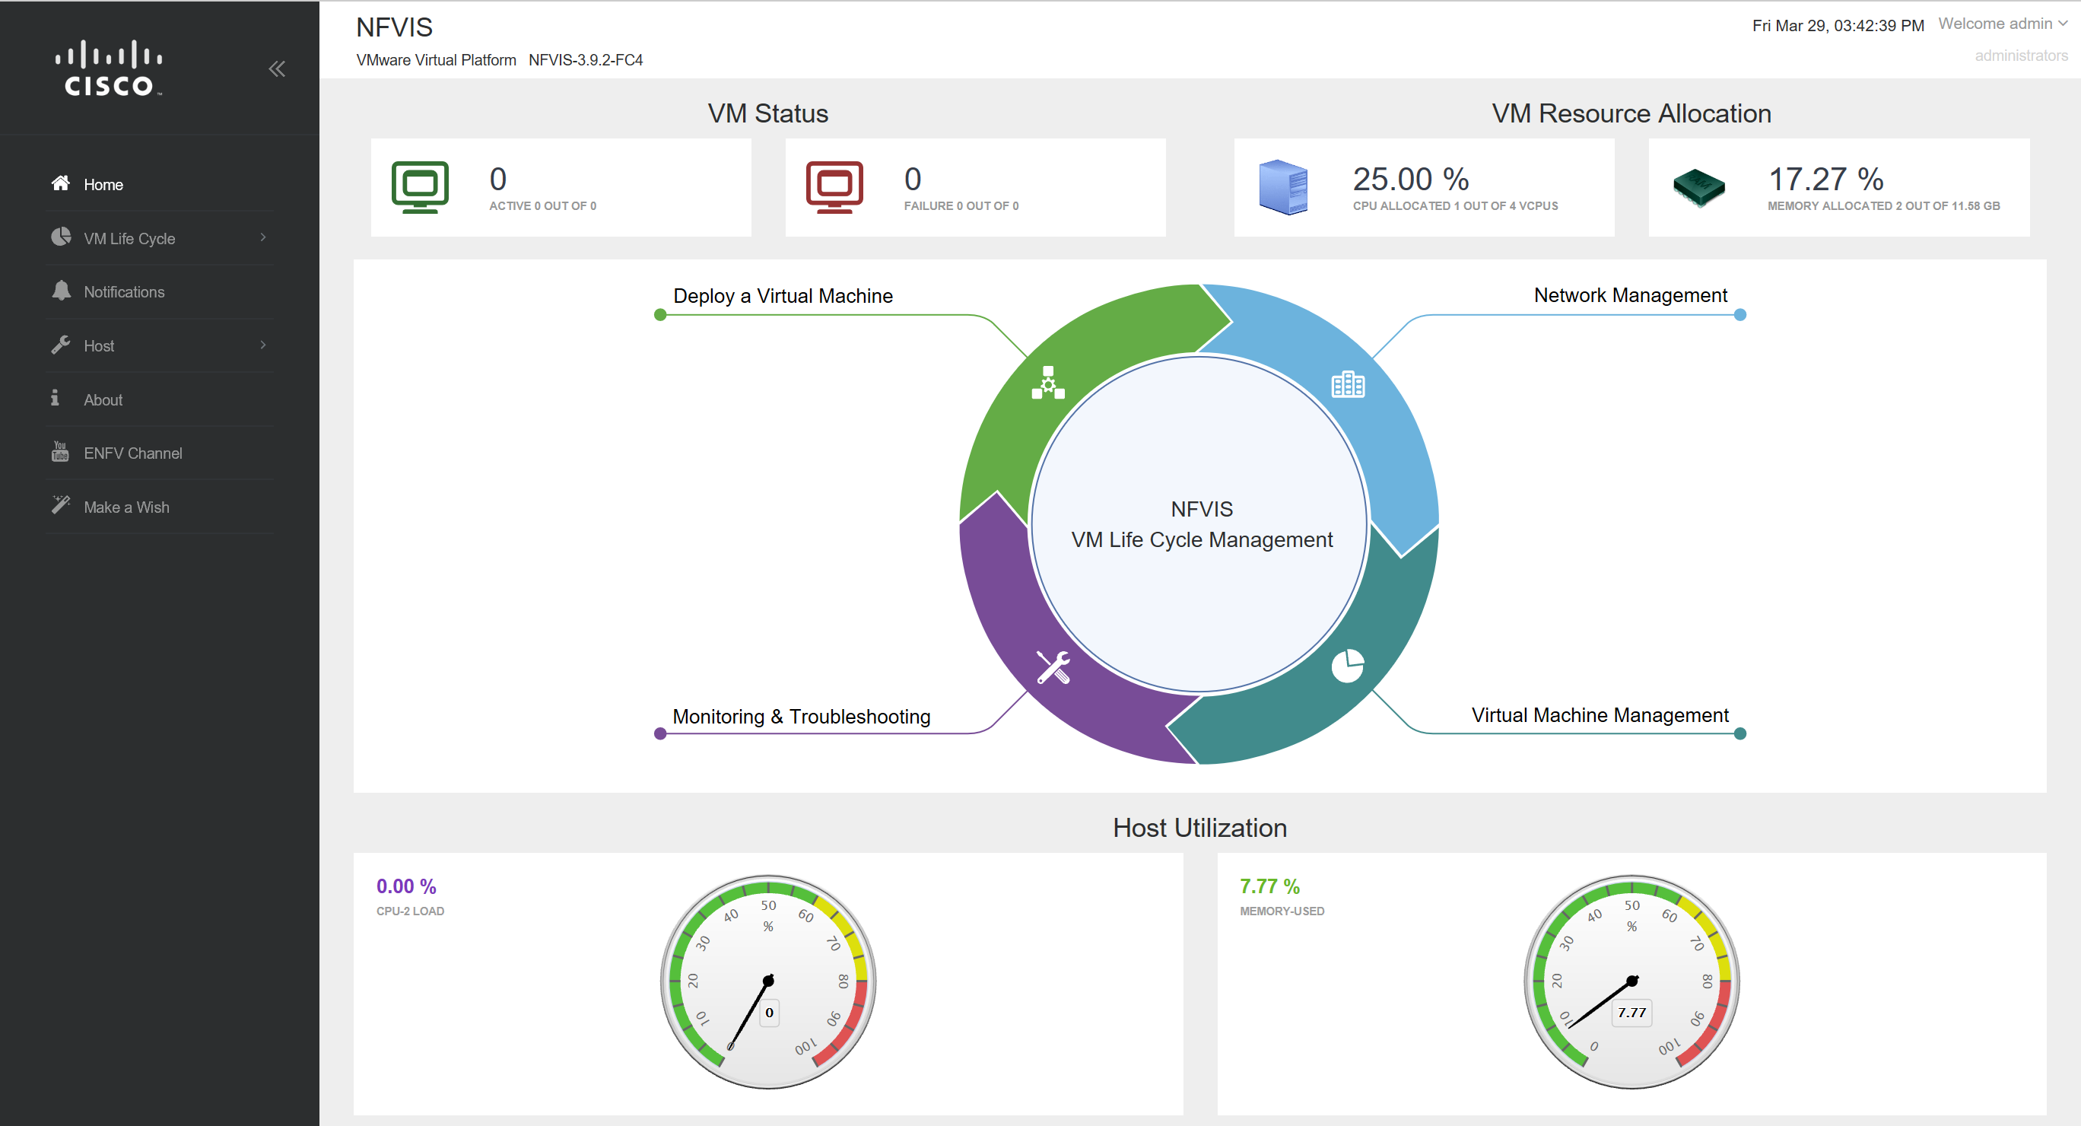Click Deploy a Virtual Machine link
Screen dimensions: 2081x1126
(783, 296)
